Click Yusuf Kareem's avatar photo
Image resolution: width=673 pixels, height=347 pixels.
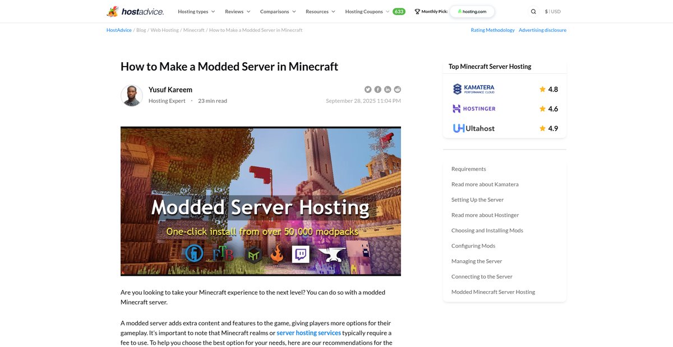coord(132,95)
